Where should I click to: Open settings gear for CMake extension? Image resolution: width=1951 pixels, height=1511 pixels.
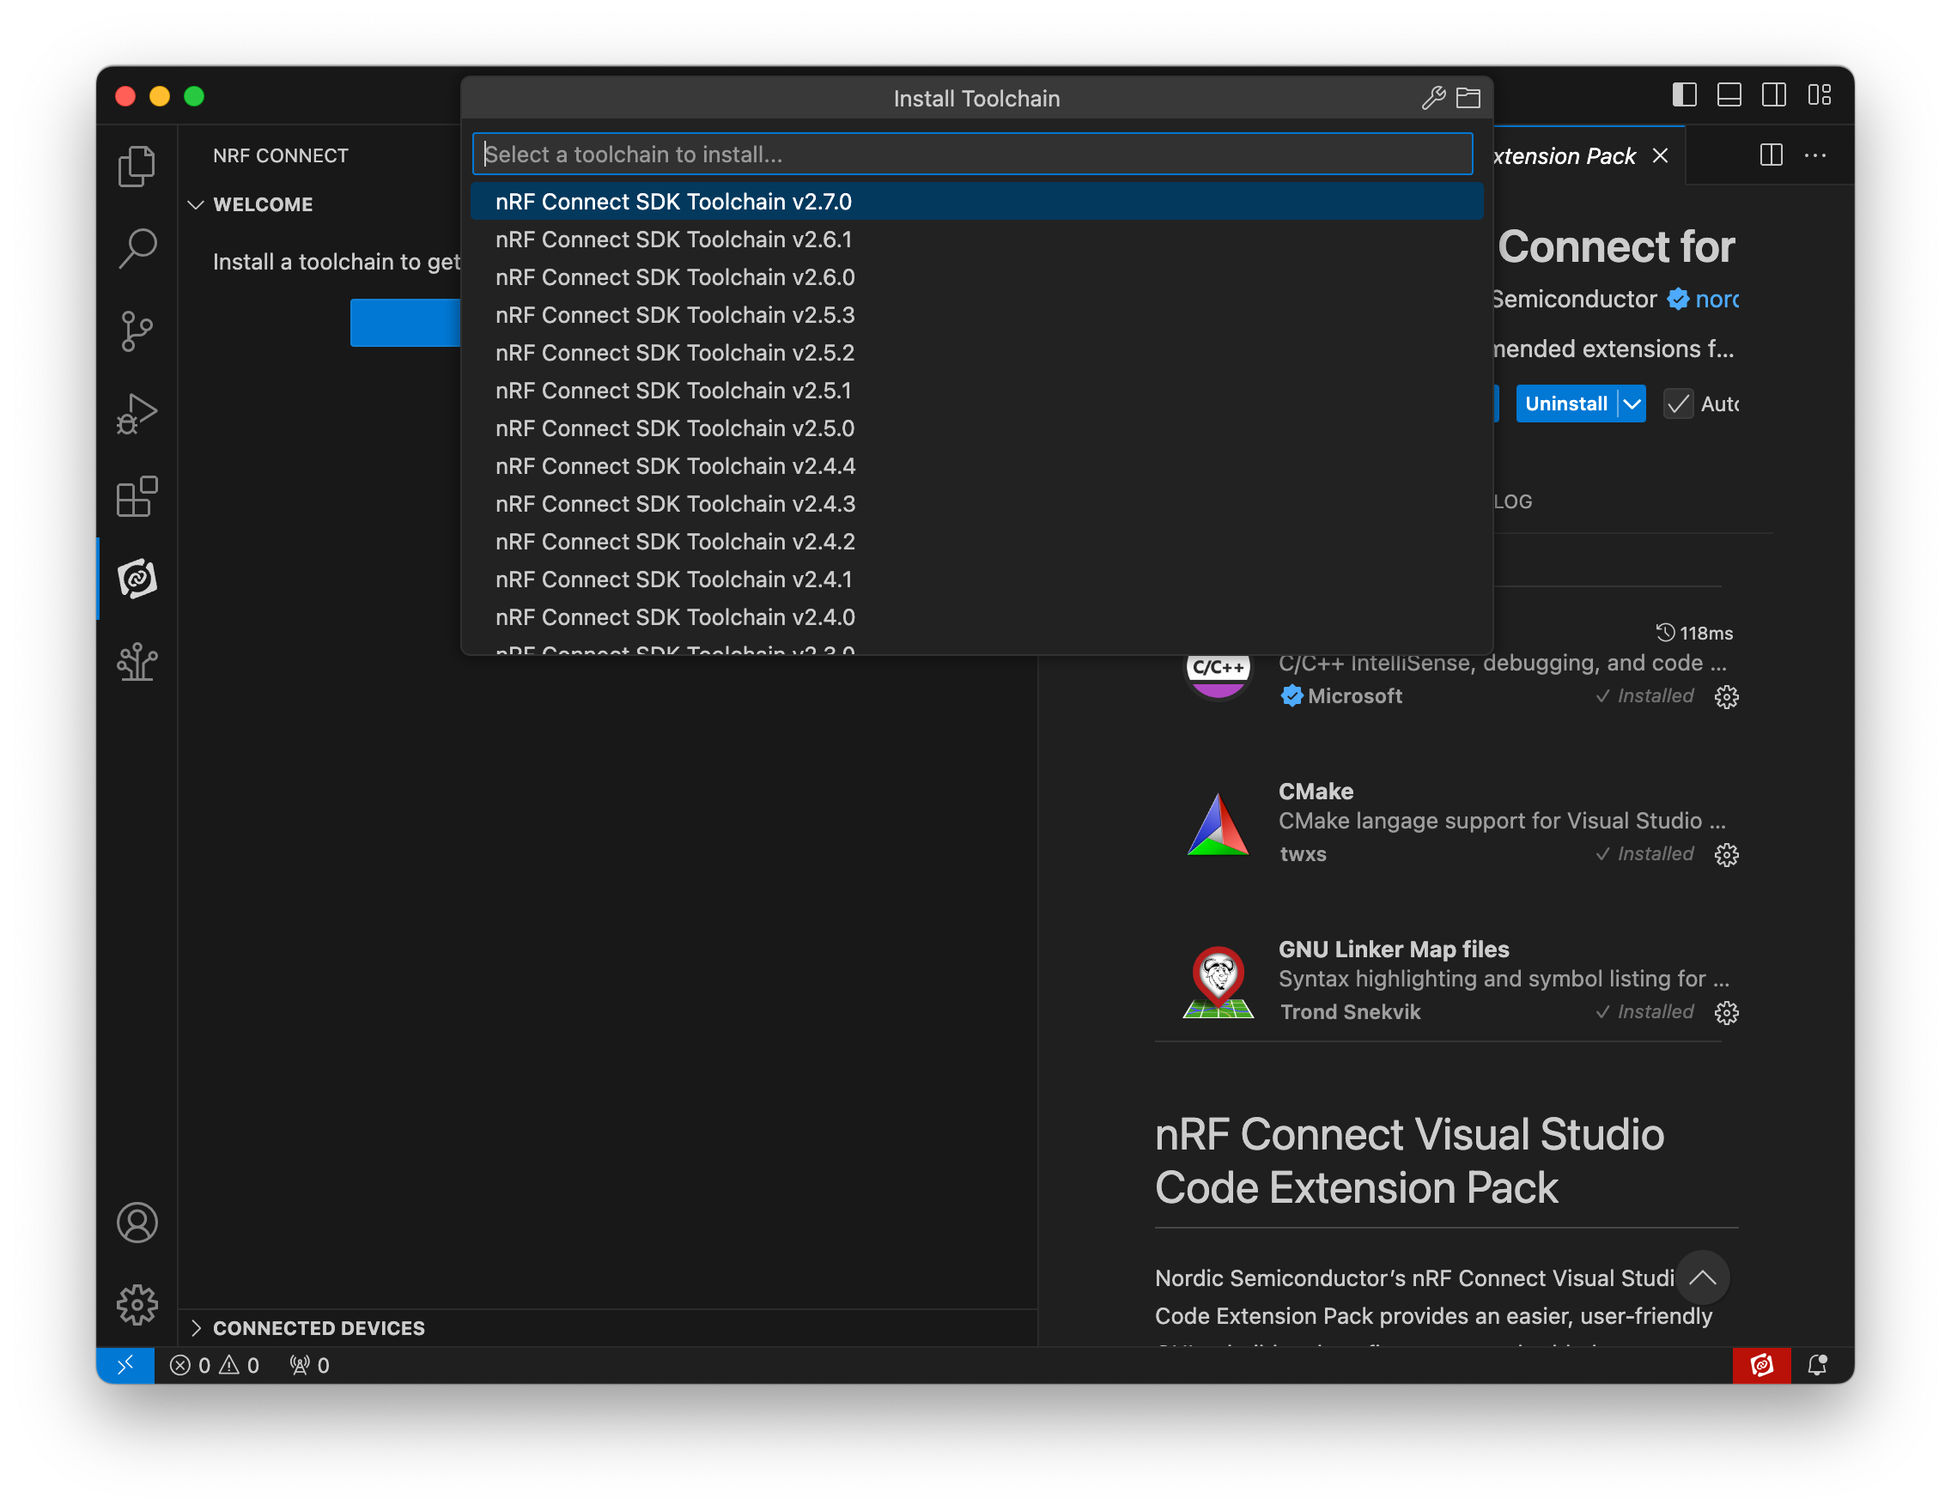pyautogui.click(x=1726, y=854)
